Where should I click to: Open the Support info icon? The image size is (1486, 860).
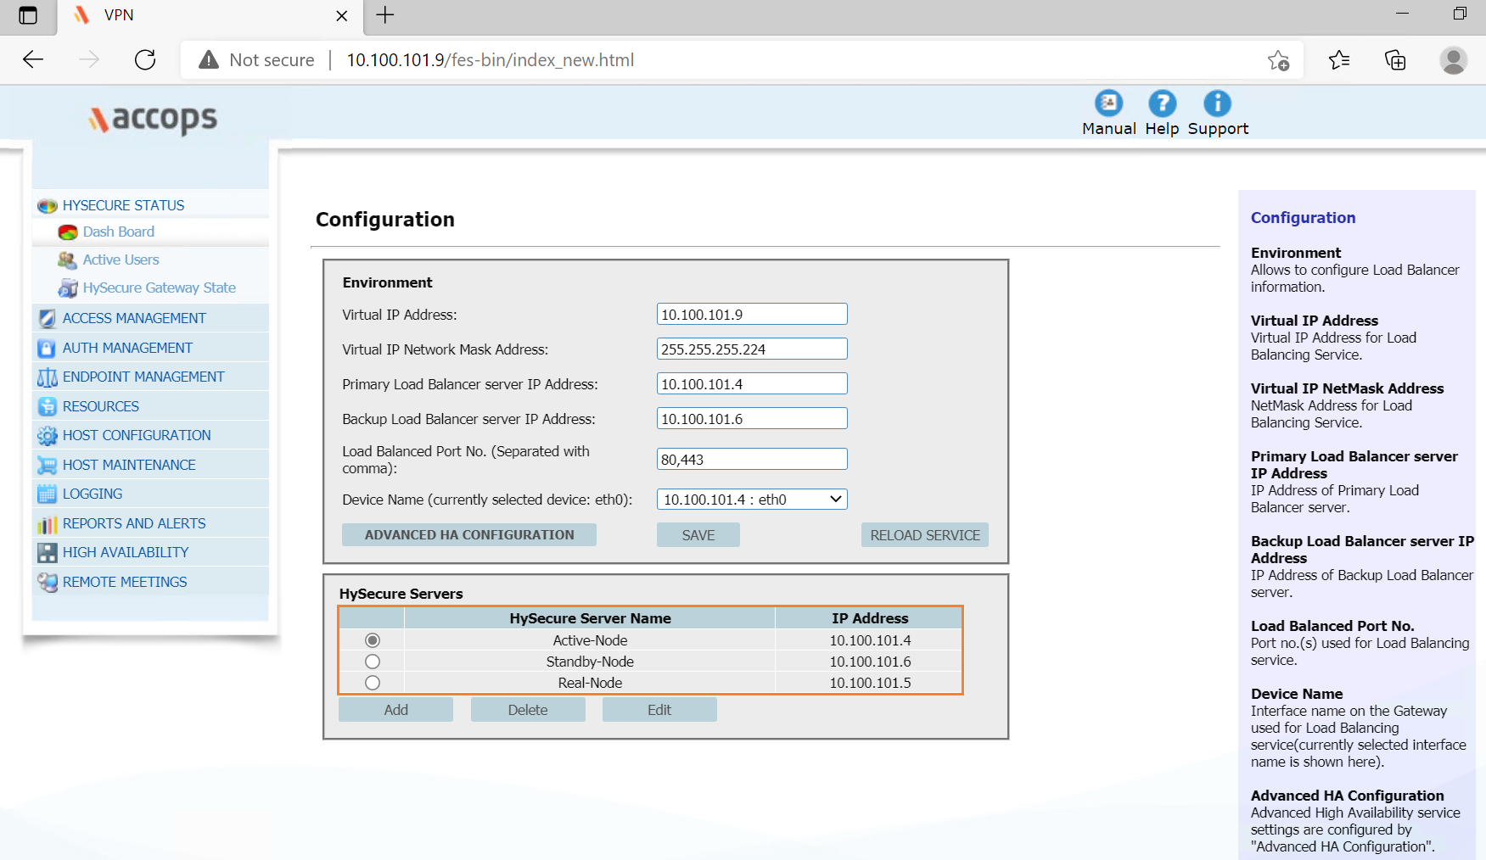(x=1217, y=103)
